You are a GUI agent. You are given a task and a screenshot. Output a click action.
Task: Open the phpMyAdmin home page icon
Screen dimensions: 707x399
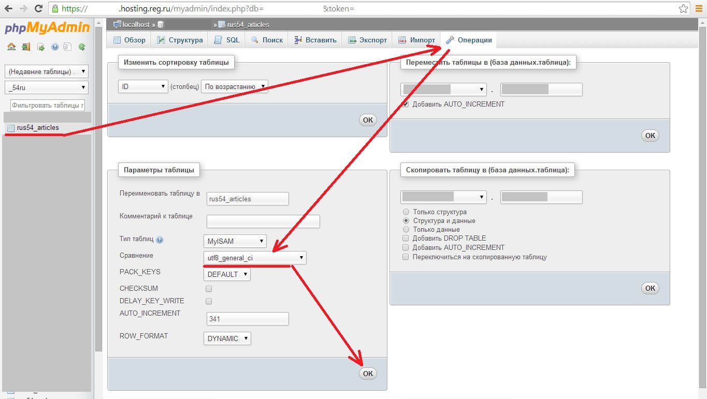tap(11, 47)
